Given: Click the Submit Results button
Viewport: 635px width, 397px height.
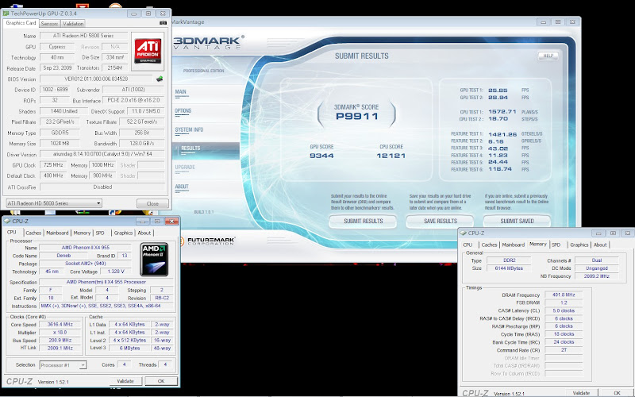Looking at the screenshot, I should tap(363, 222).
